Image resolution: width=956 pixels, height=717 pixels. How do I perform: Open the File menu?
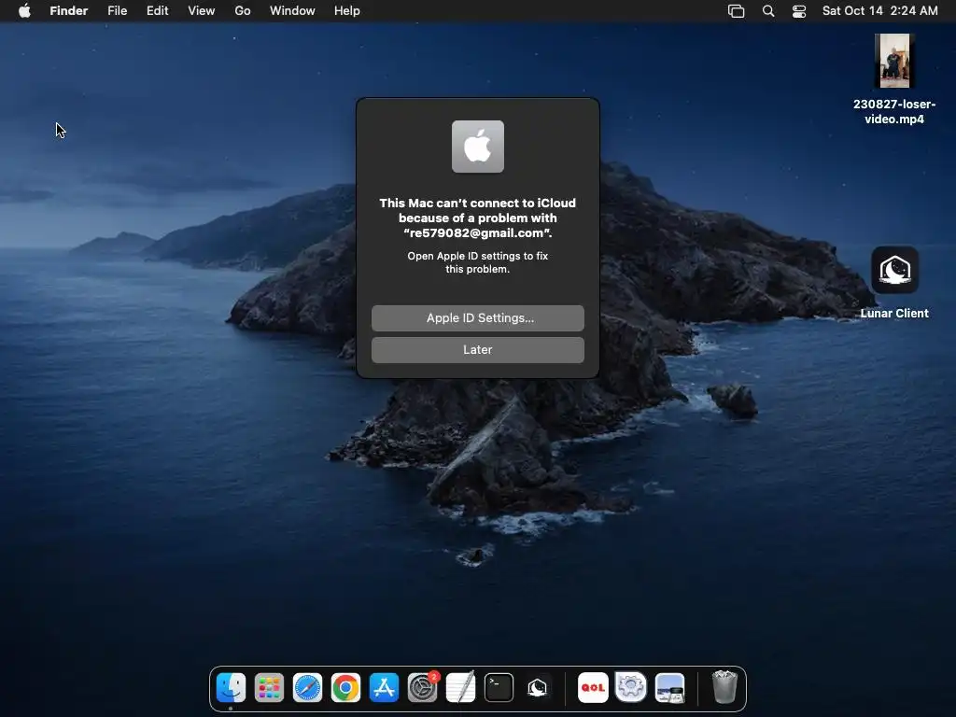(117, 11)
